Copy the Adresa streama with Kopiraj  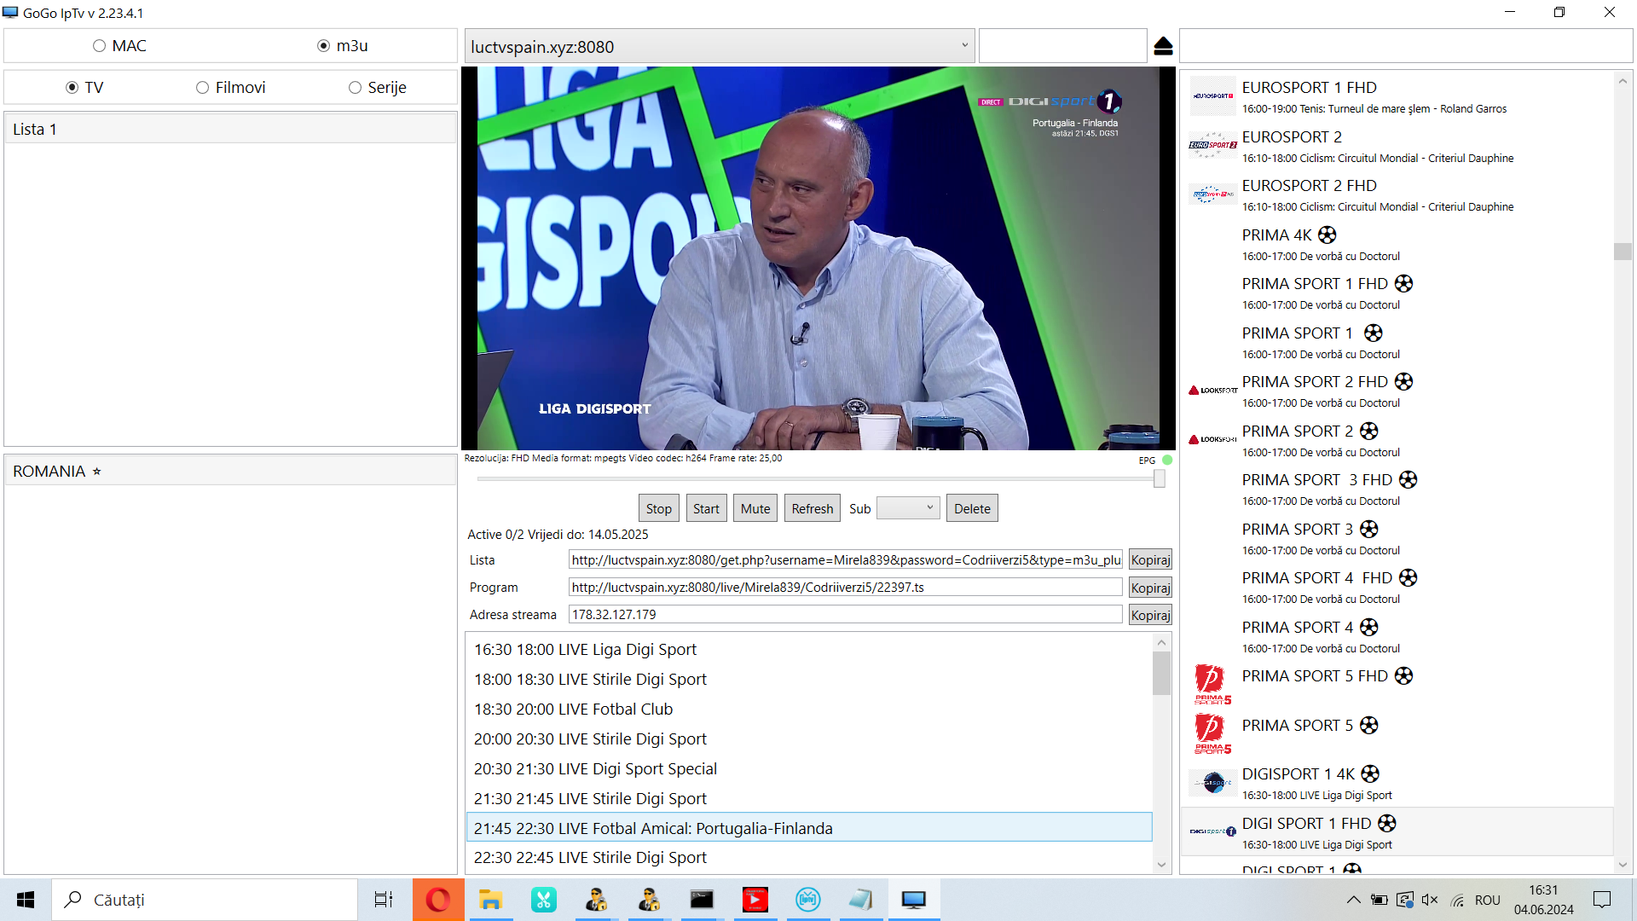coord(1150,615)
